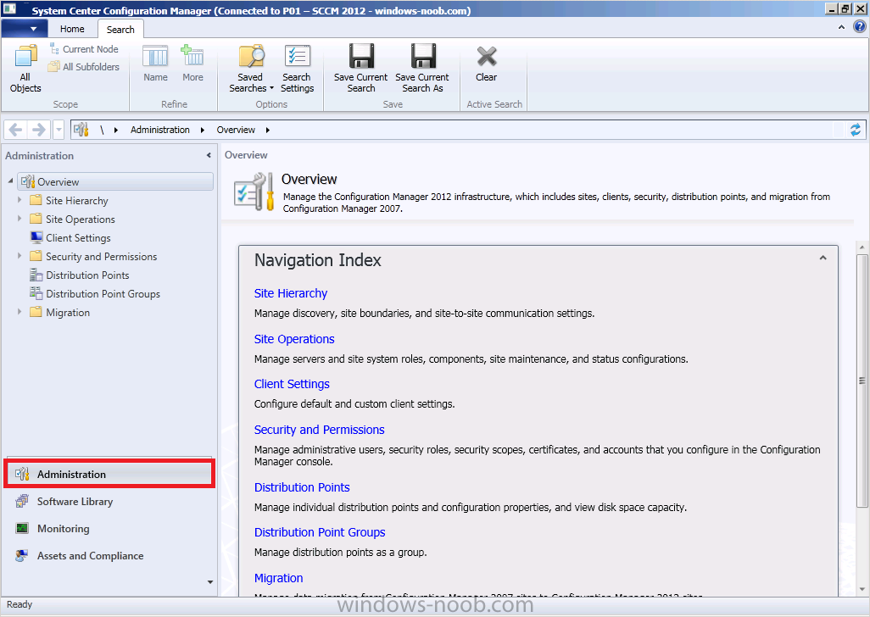Open Search Settings
This screenshot has height=617, width=870.
click(x=298, y=68)
